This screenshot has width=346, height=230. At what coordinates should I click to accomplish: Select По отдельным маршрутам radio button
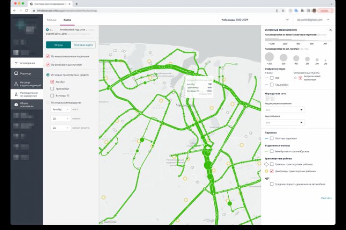(48, 103)
